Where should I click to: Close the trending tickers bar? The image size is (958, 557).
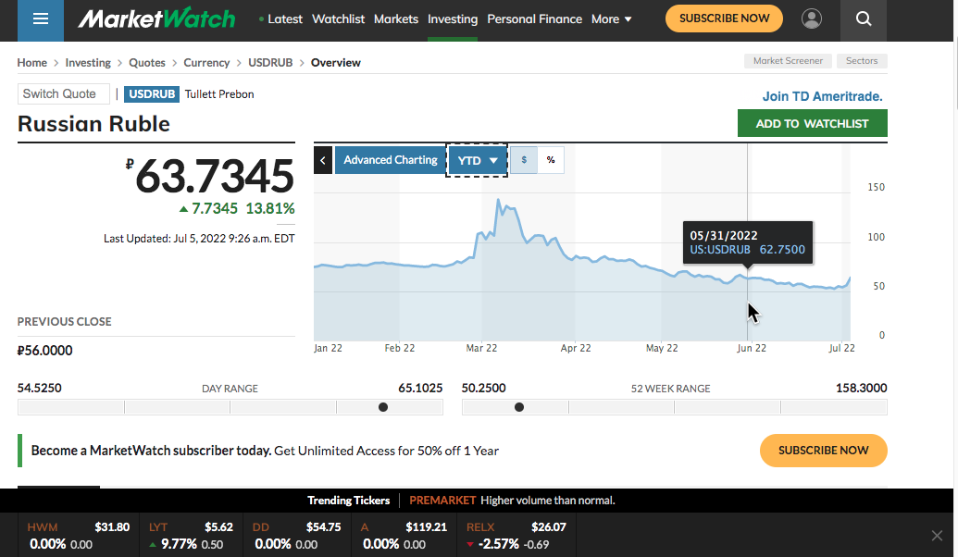(x=937, y=536)
